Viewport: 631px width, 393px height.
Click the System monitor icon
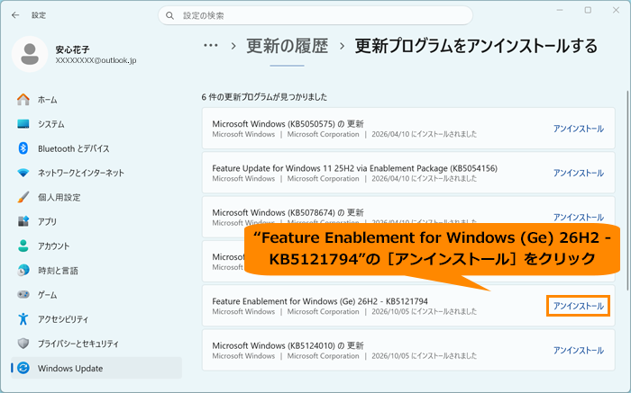point(23,124)
